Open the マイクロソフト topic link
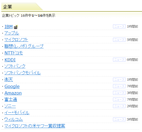142x132 pixels. [16, 40]
